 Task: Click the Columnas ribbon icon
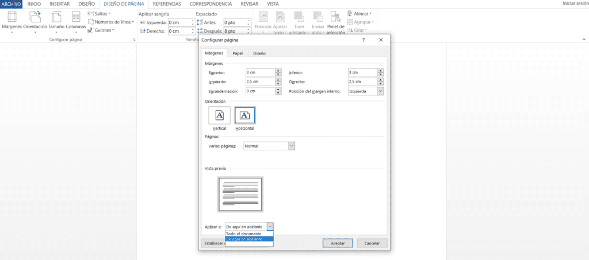click(x=75, y=21)
